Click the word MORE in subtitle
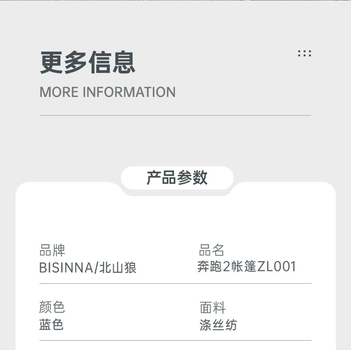The width and height of the screenshot is (351, 350). click(58, 92)
